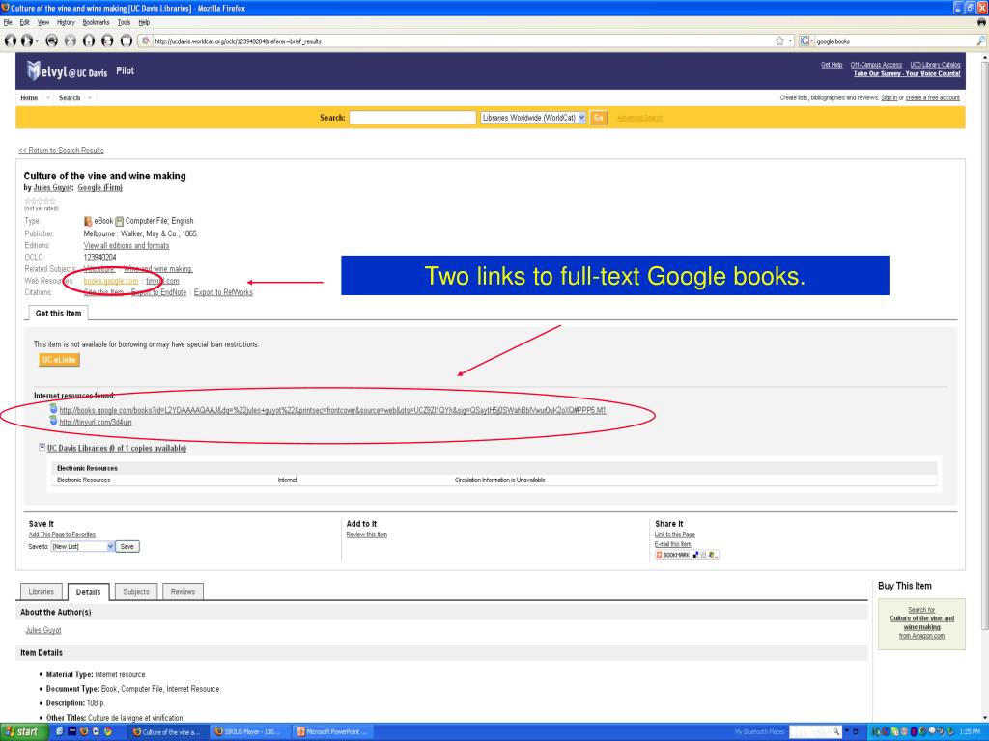Viewport: 989px width, 741px height.
Task: Click the Amazon.com search link
Action: click(921, 623)
